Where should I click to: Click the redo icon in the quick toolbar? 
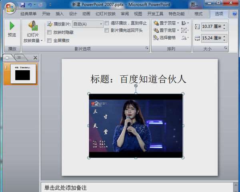click(x=40, y=5)
